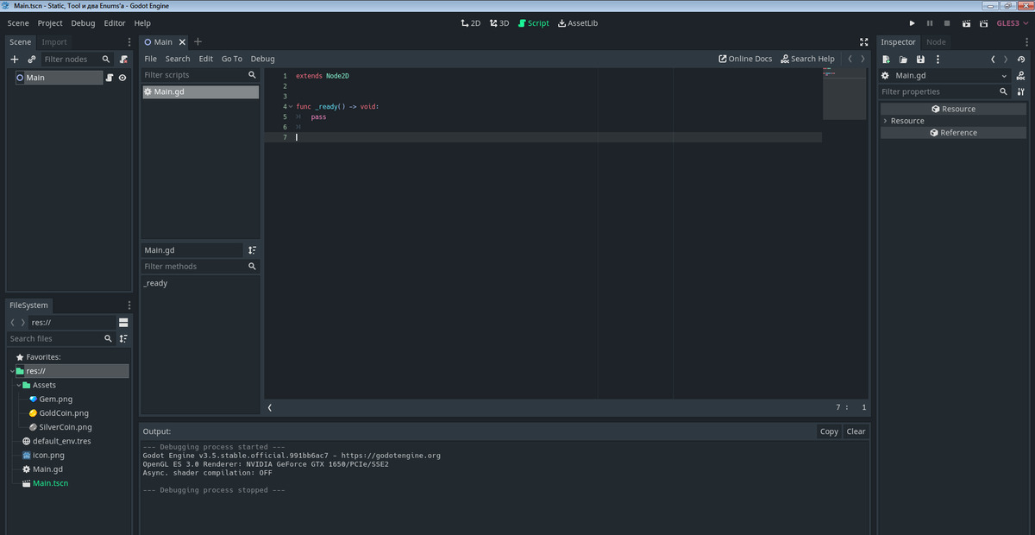Screen dimensions: 1035x535
Task: Select the 2D workspace icon
Action: [470, 23]
